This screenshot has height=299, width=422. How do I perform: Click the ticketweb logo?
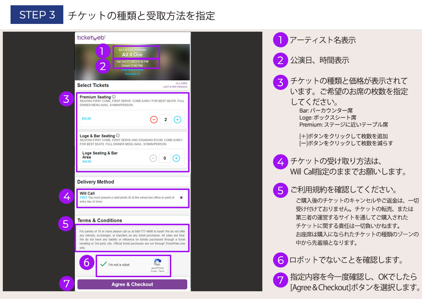pyautogui.click(x=91, y=38)
